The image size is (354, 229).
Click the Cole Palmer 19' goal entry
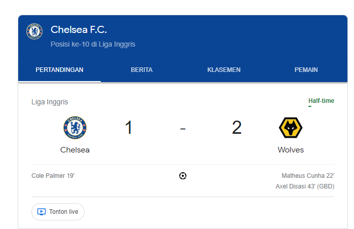(53, 176)
